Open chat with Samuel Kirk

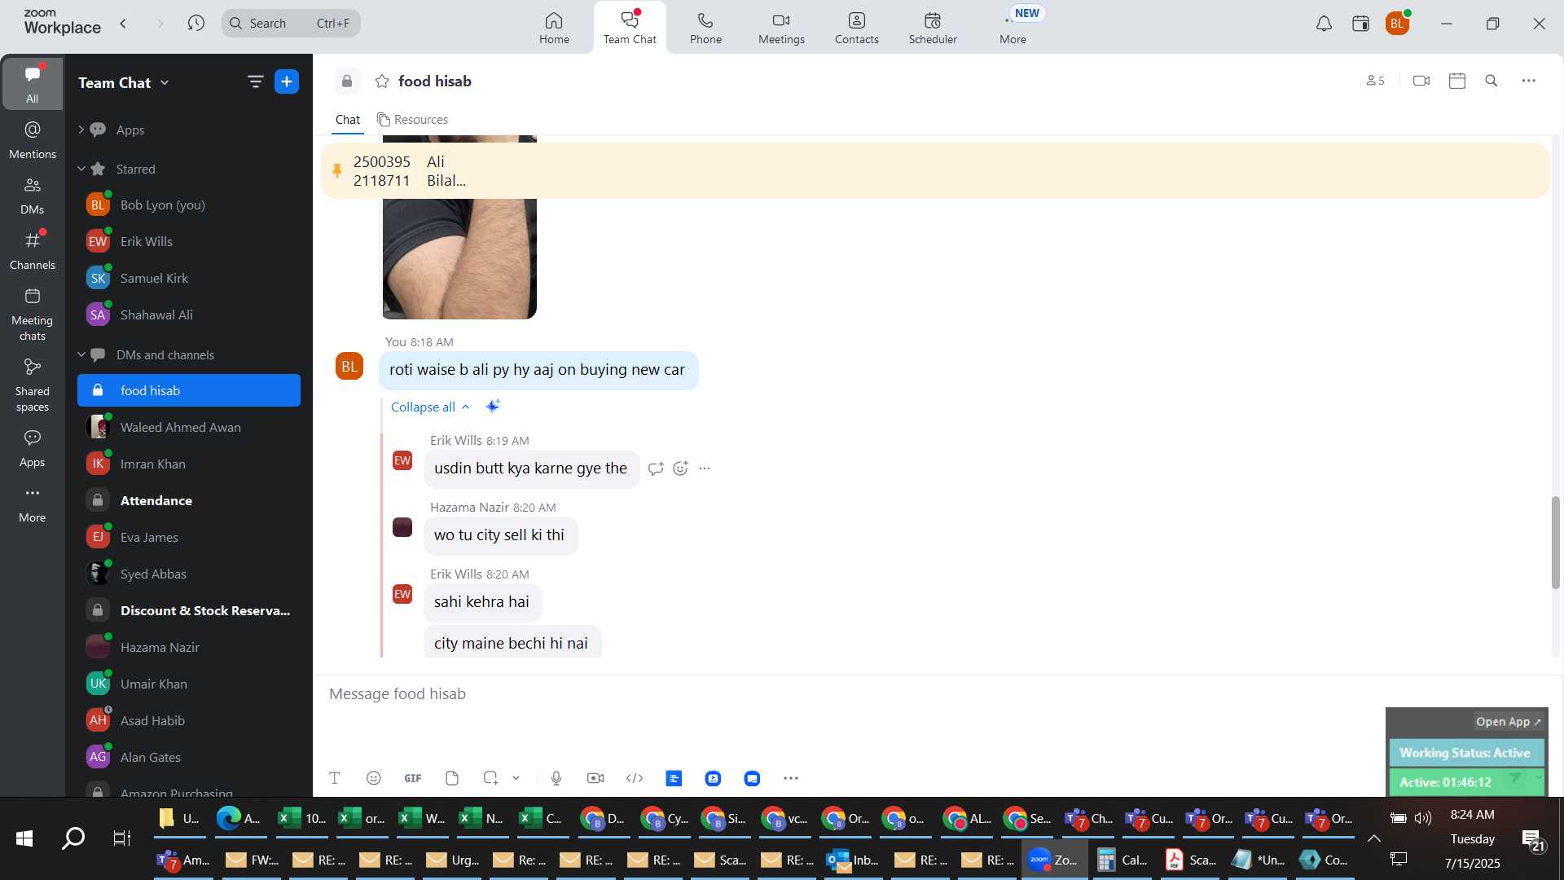coord(189,278)
